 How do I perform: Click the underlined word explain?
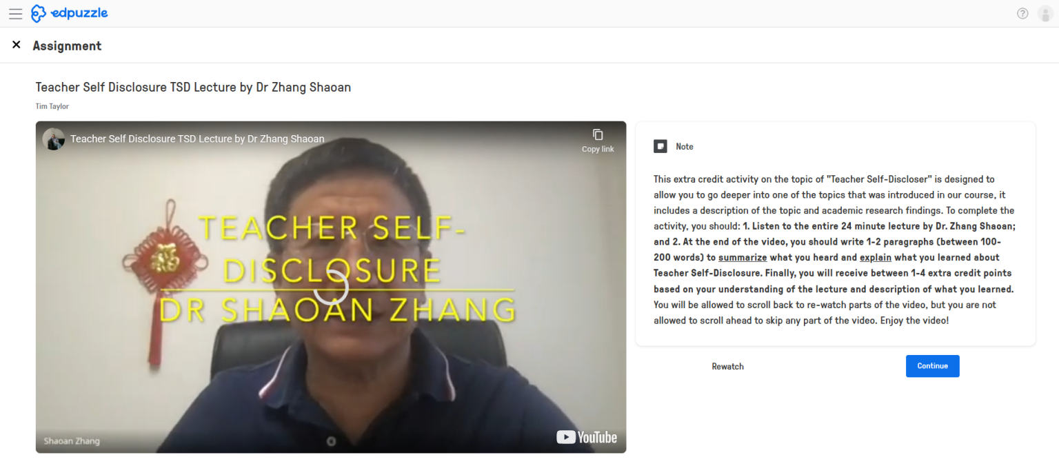click(876, 257)
